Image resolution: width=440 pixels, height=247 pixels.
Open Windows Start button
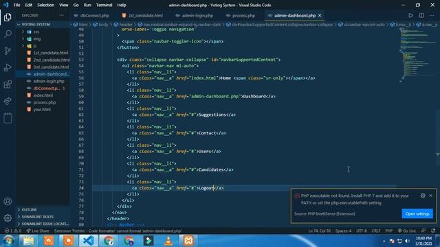(x=8, y=241)
